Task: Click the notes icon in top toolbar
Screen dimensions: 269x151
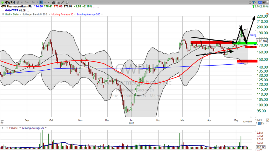Action: click(x=68, y=3)
